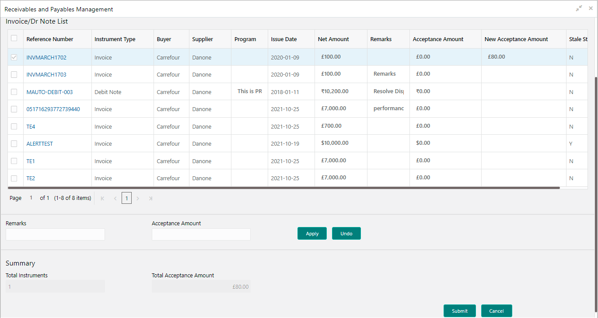Open the ALERTTEST reference link
This screenshot has height=318, width=598.
point(39,144)
